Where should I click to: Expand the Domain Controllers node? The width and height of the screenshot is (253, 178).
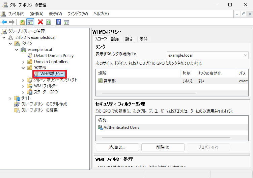(x=23, y=62)
